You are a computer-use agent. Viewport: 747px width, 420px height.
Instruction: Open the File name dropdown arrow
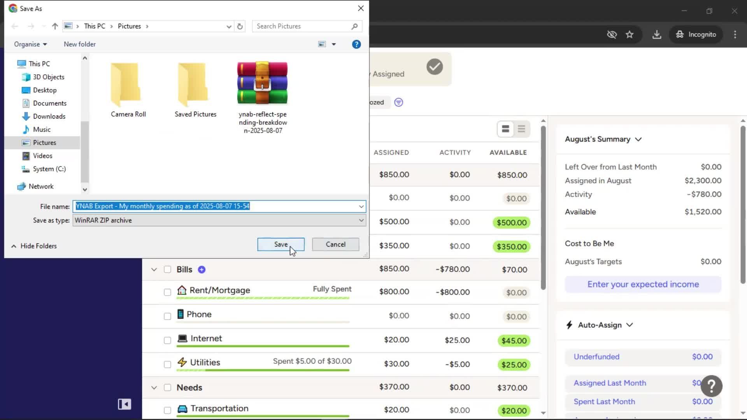pos(361,206)
